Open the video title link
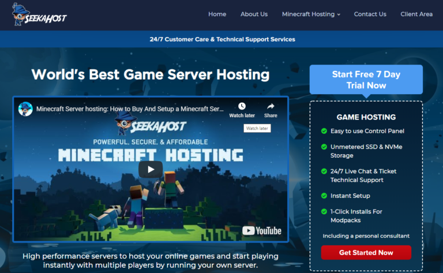Image resolution: width=443 pixels, height=273 pixels. [130, 109]
